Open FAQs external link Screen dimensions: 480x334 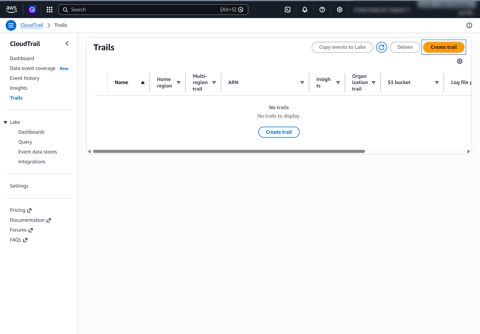pos(19,240)
